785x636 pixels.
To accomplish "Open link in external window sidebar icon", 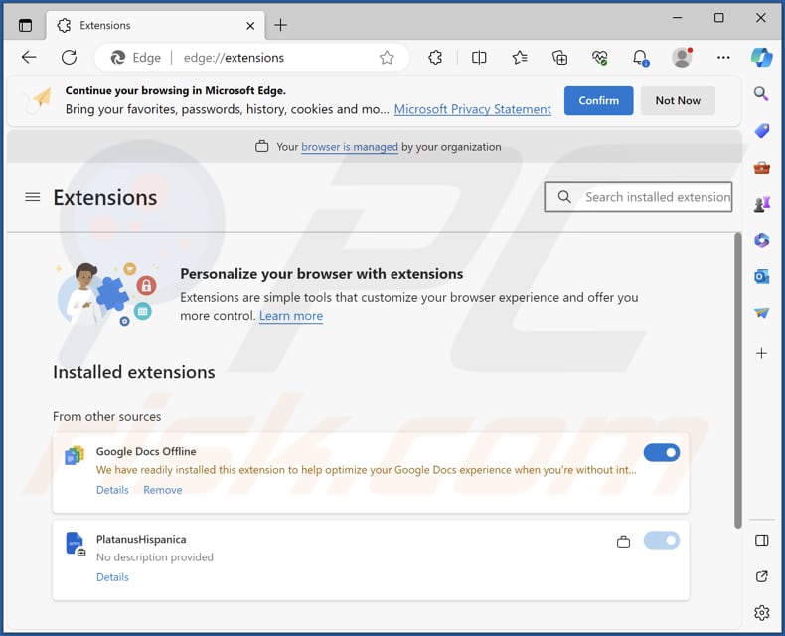I will point(761,576).
